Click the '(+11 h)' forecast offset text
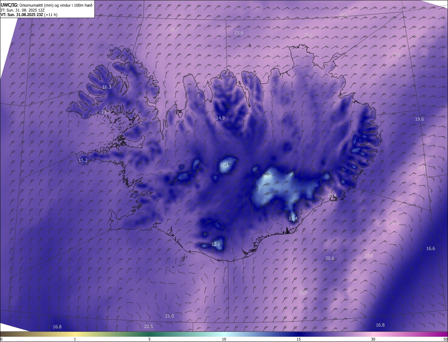 51,15
